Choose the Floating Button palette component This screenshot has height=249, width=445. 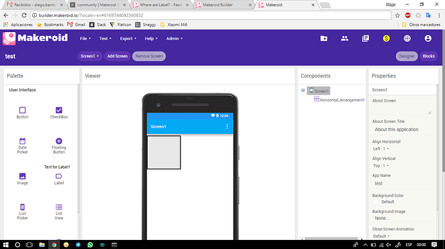pyautogui.click(x=59, y=145)
